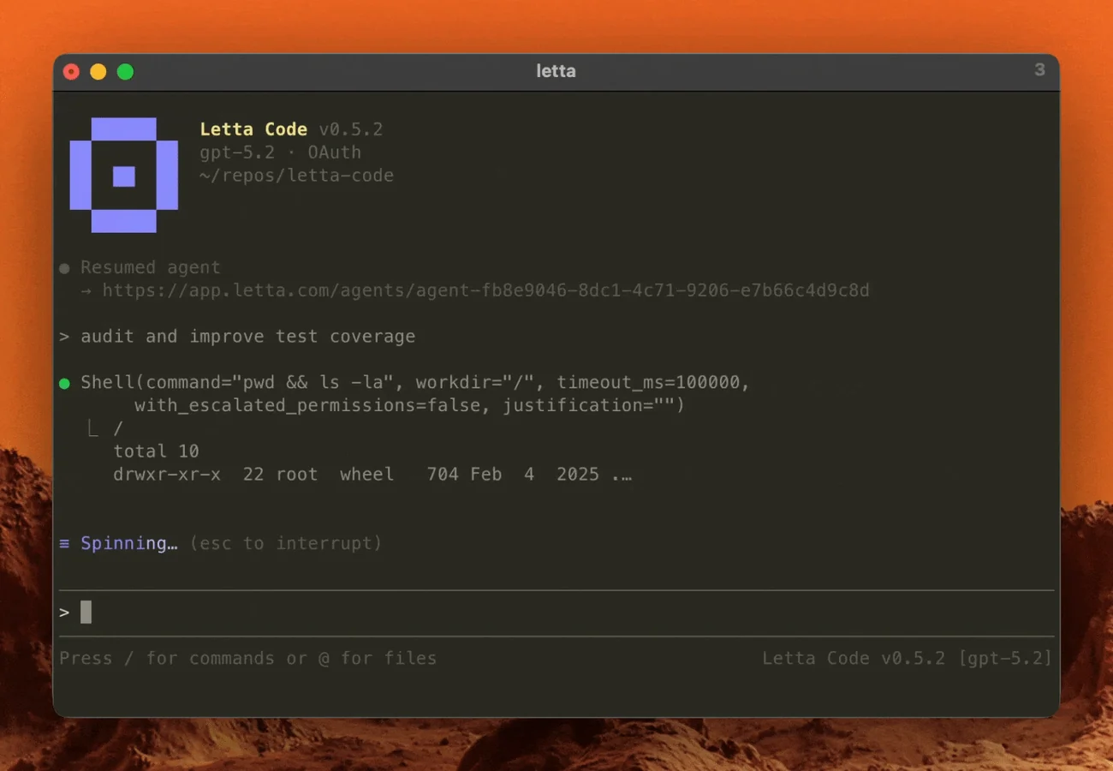Click the three-line icon before Spinning
Viewport: 1113px width, 771px height.
point(64,543)
